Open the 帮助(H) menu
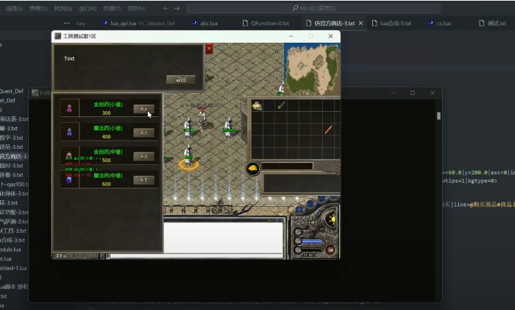Viewport: 515px width, 310px height. coord(136,8)
